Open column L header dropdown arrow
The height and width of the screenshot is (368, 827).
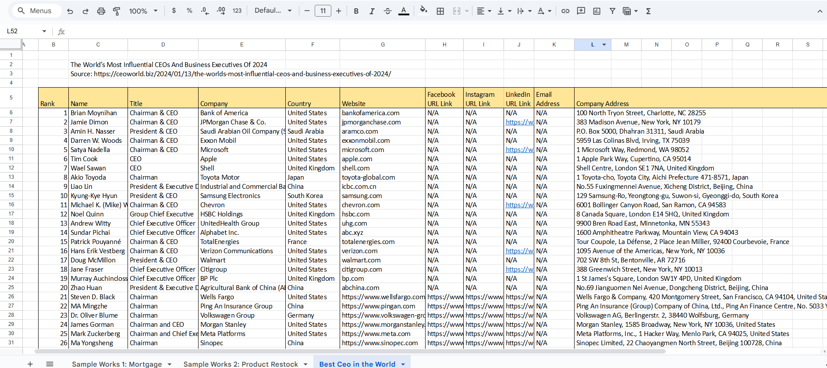(x=604, y=45)
